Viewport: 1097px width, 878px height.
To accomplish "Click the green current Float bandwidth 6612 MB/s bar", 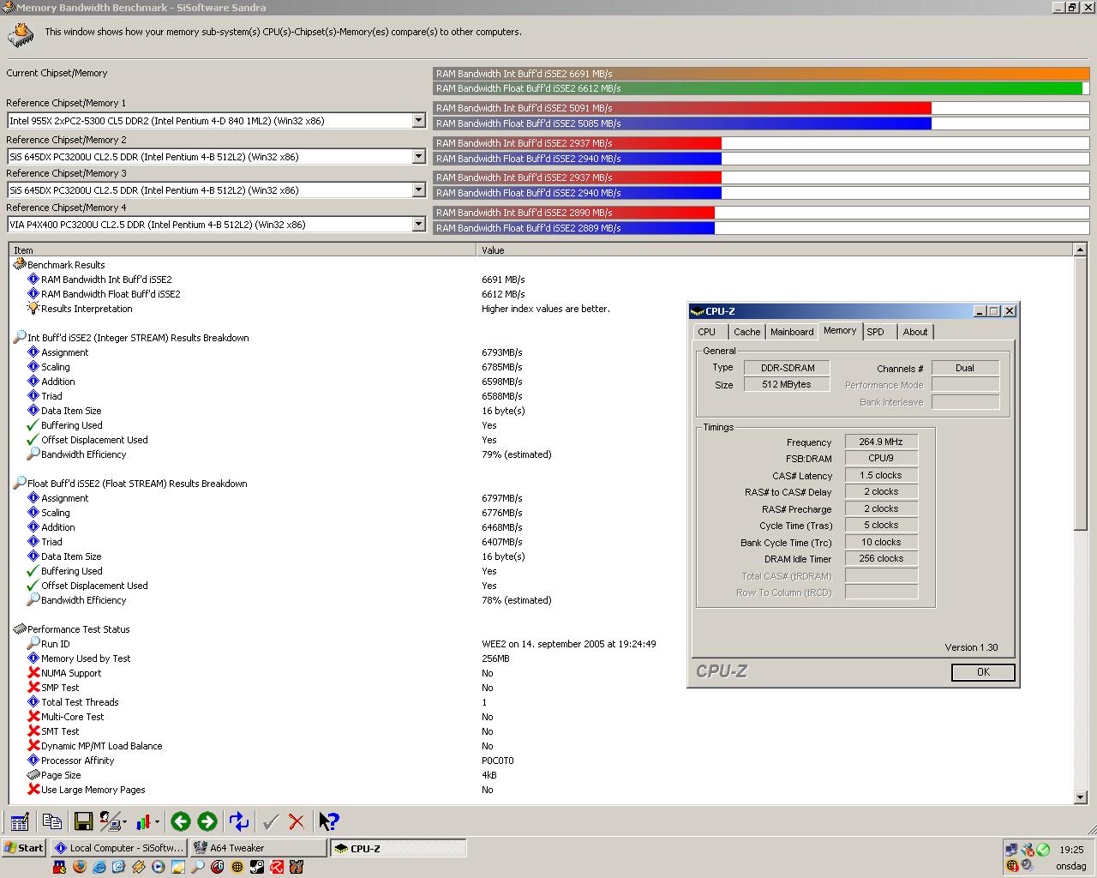I will 758,88.
